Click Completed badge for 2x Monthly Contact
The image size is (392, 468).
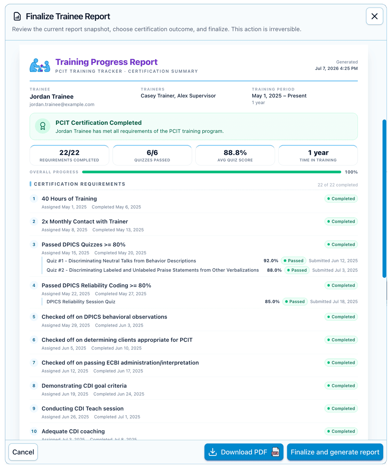click(341, 222)
